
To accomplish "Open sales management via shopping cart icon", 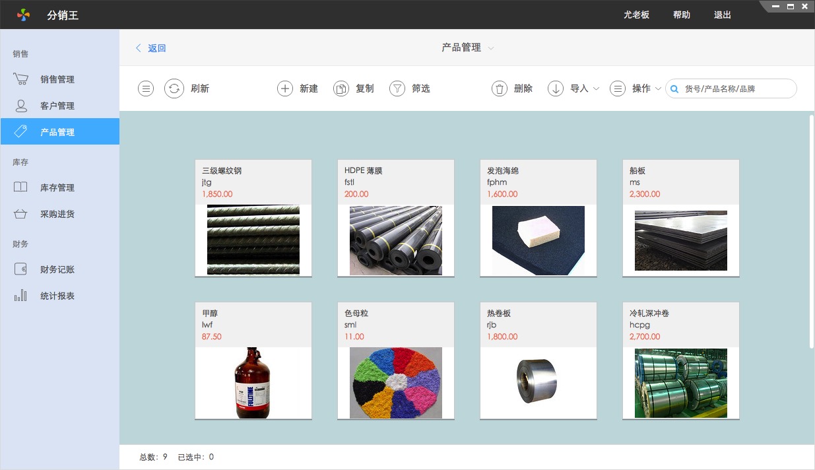I will [x=20, y=79].
